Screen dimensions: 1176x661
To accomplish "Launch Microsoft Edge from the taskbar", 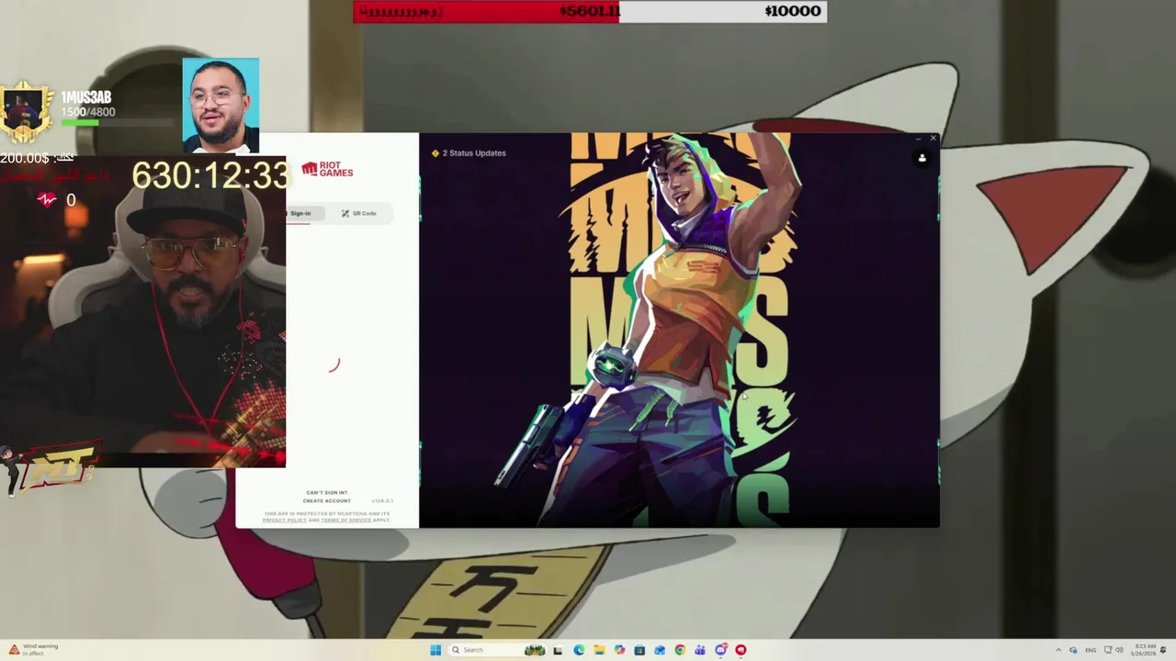I will 579,650.
